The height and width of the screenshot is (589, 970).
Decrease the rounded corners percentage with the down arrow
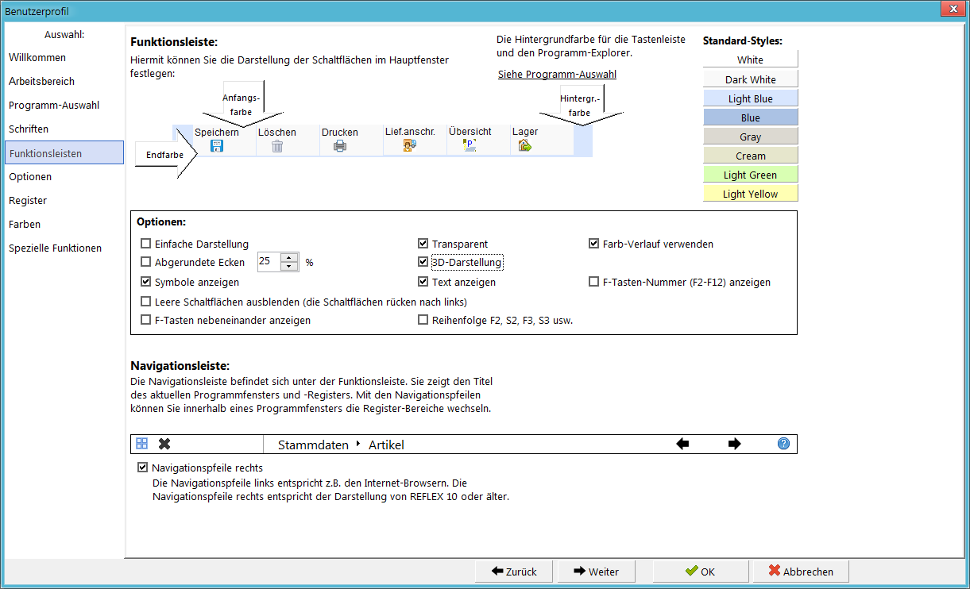[289, 266]
